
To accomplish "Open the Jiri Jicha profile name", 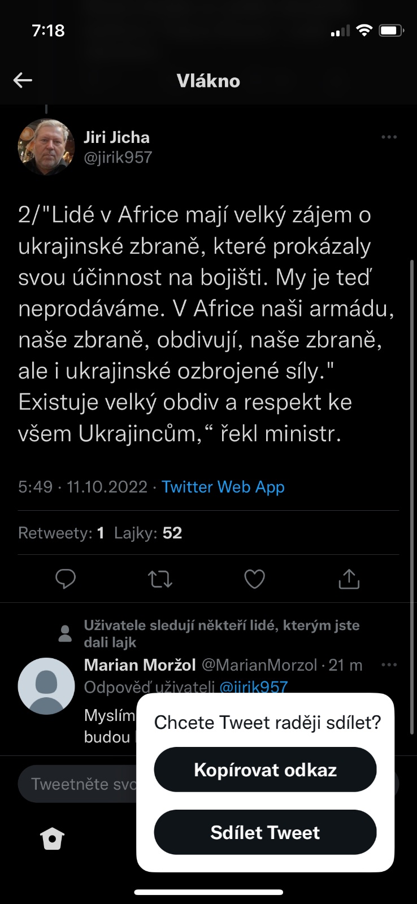I will click(x=116, y=137).
